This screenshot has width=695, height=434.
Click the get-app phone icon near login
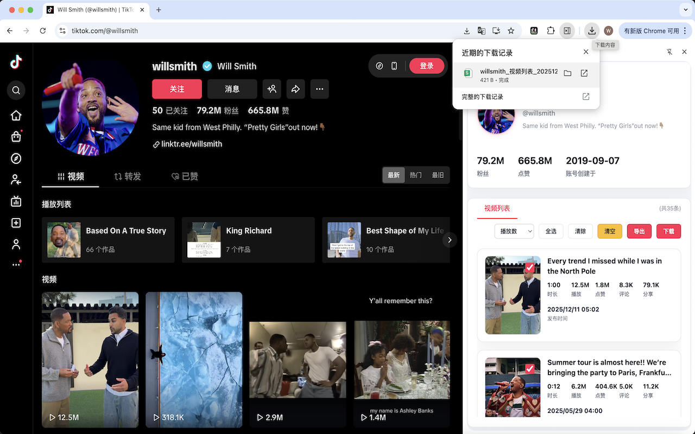[394, 66]
